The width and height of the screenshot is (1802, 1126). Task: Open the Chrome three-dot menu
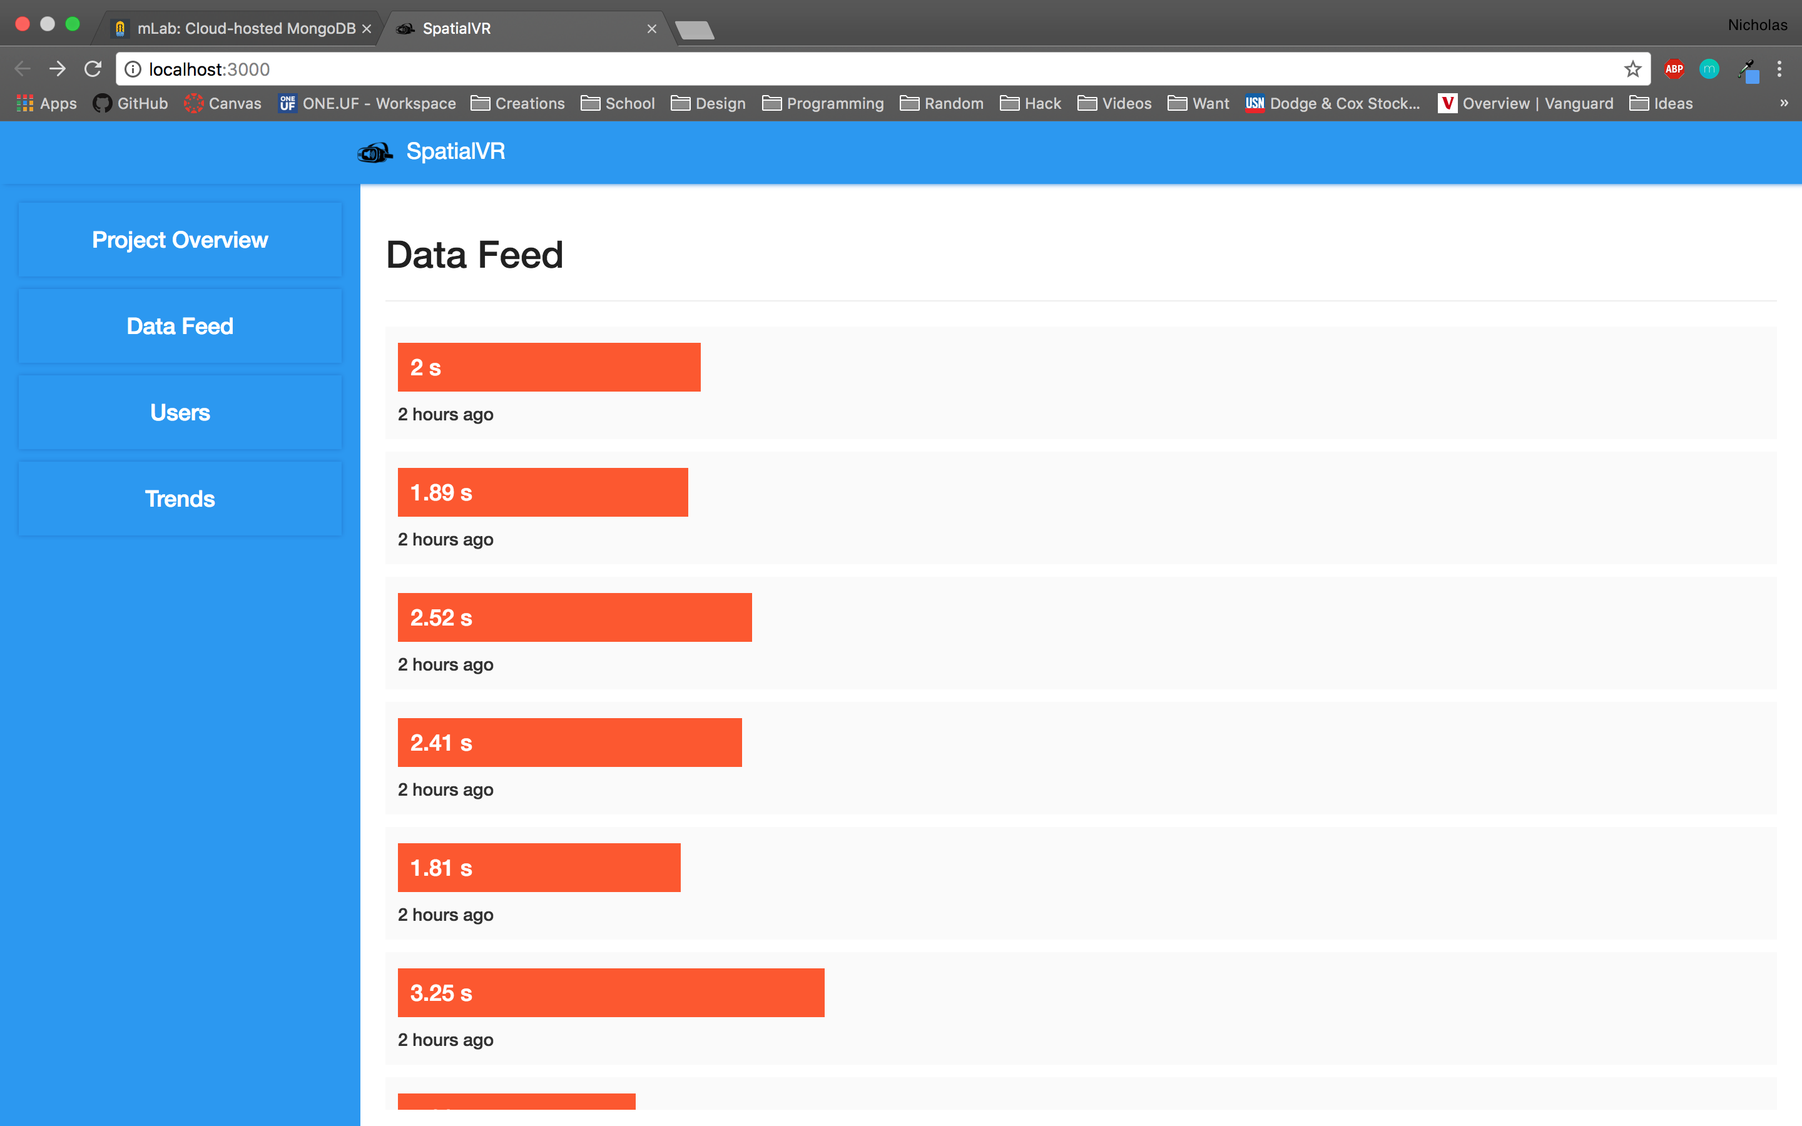pos(1779,69)
